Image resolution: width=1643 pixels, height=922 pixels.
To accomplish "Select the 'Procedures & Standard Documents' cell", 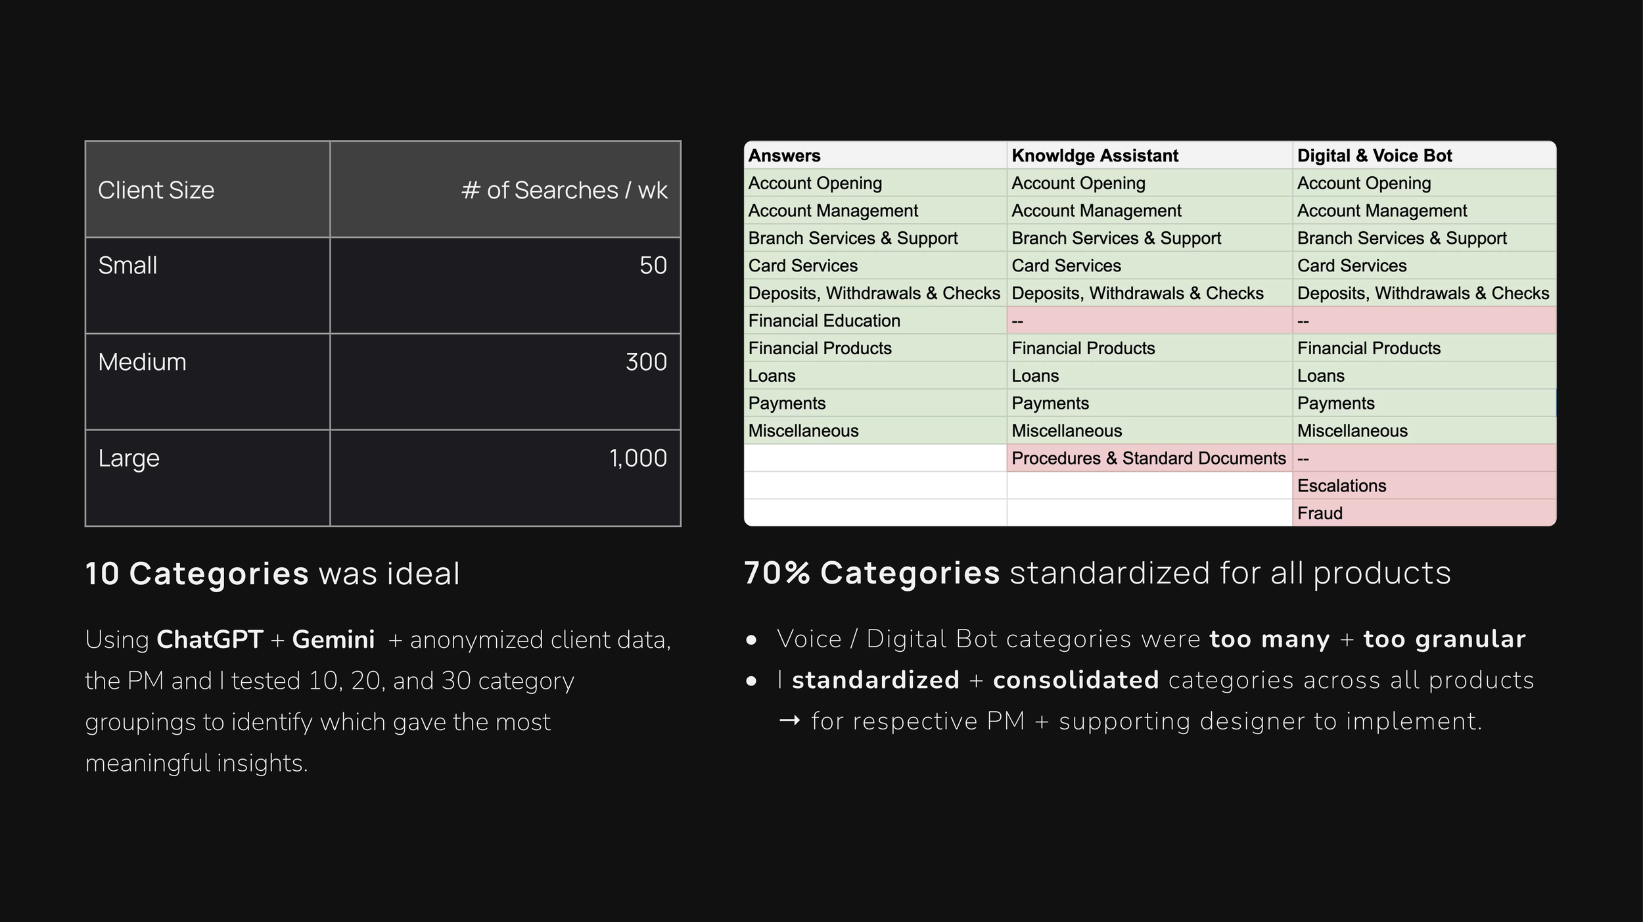I will point(1149,458).
